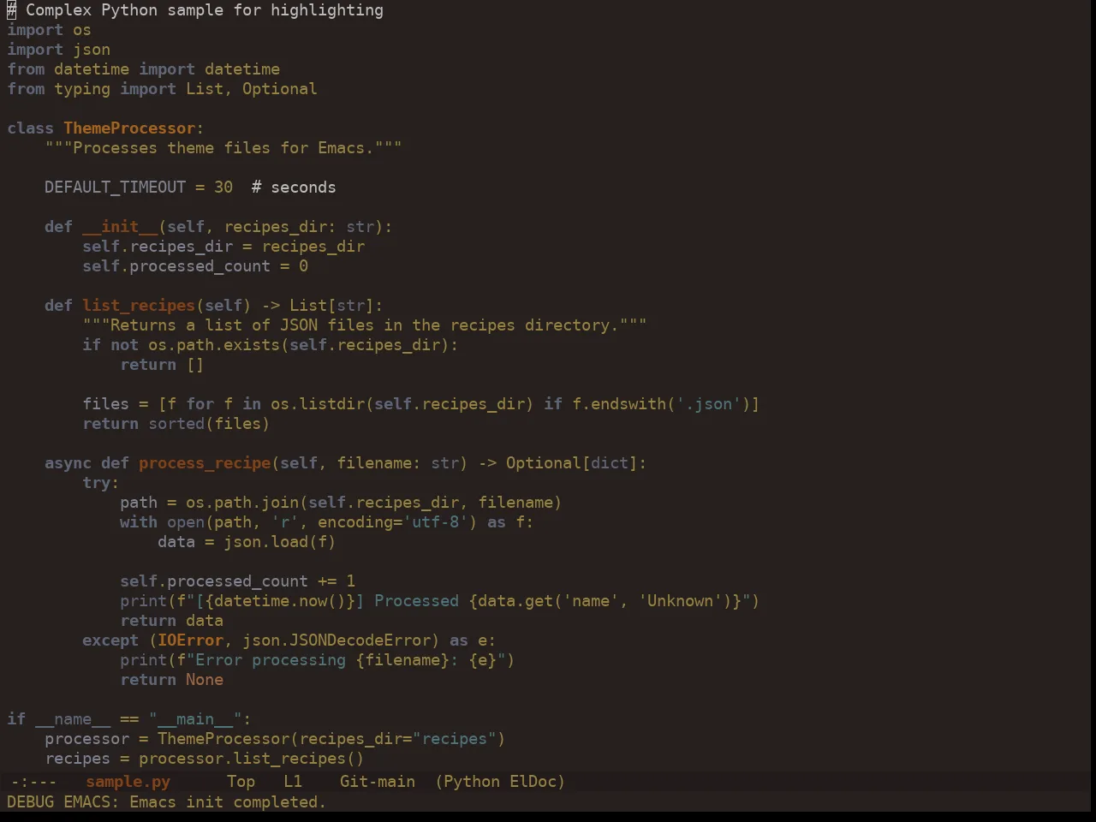The image size is (1096, 822).
Task: Click the echo area message 'DEBUG EMACS: Emacs init completed.'
Action: pos(166,802)
